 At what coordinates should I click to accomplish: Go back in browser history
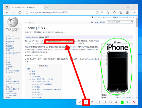(x=7, y=12)
